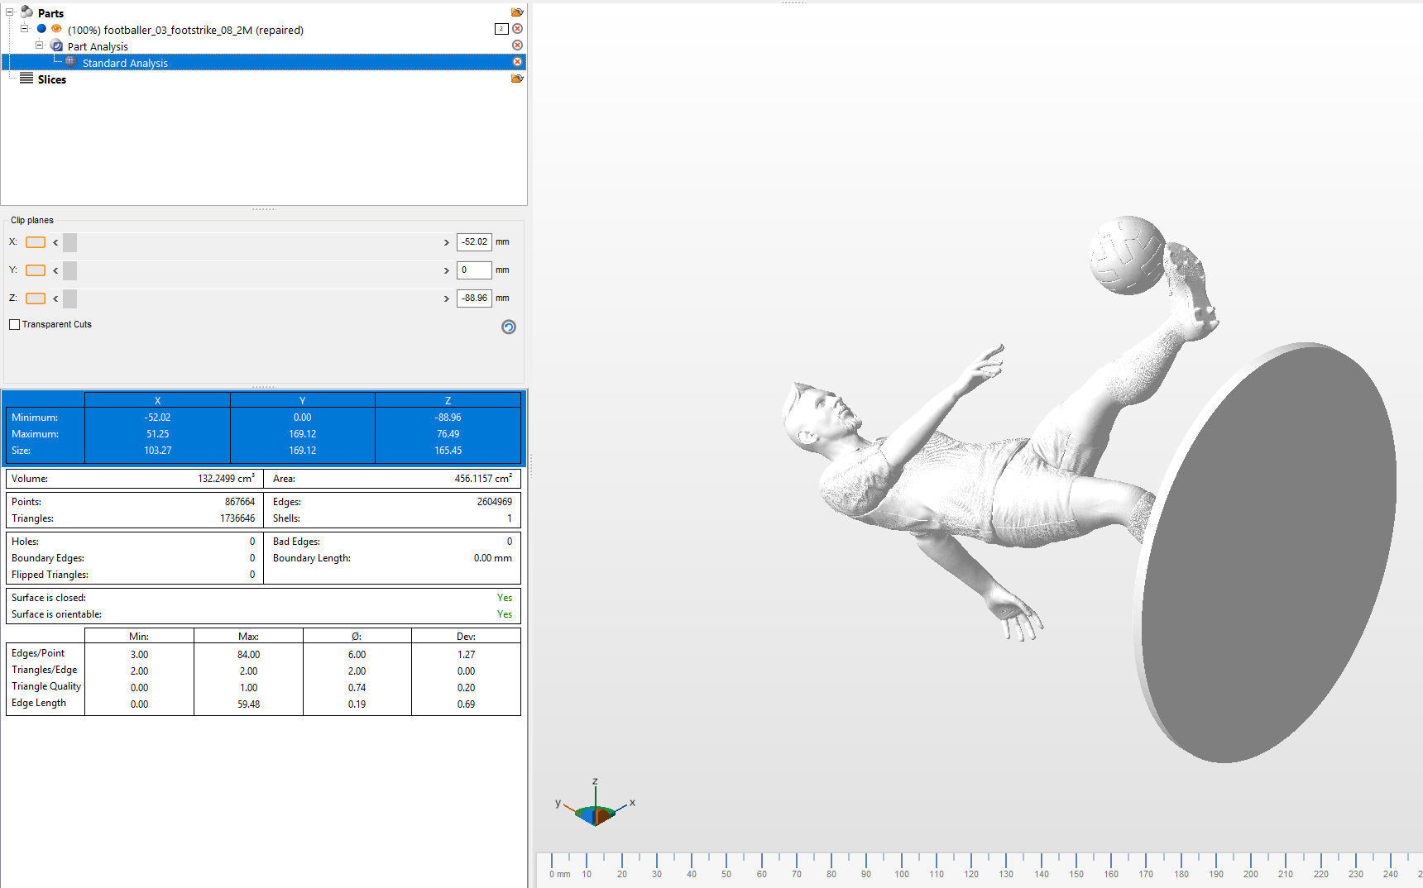Step the Z clip plane left with its arrow
The height and width of the screenshot is (888, 1423).
point(55,298)
